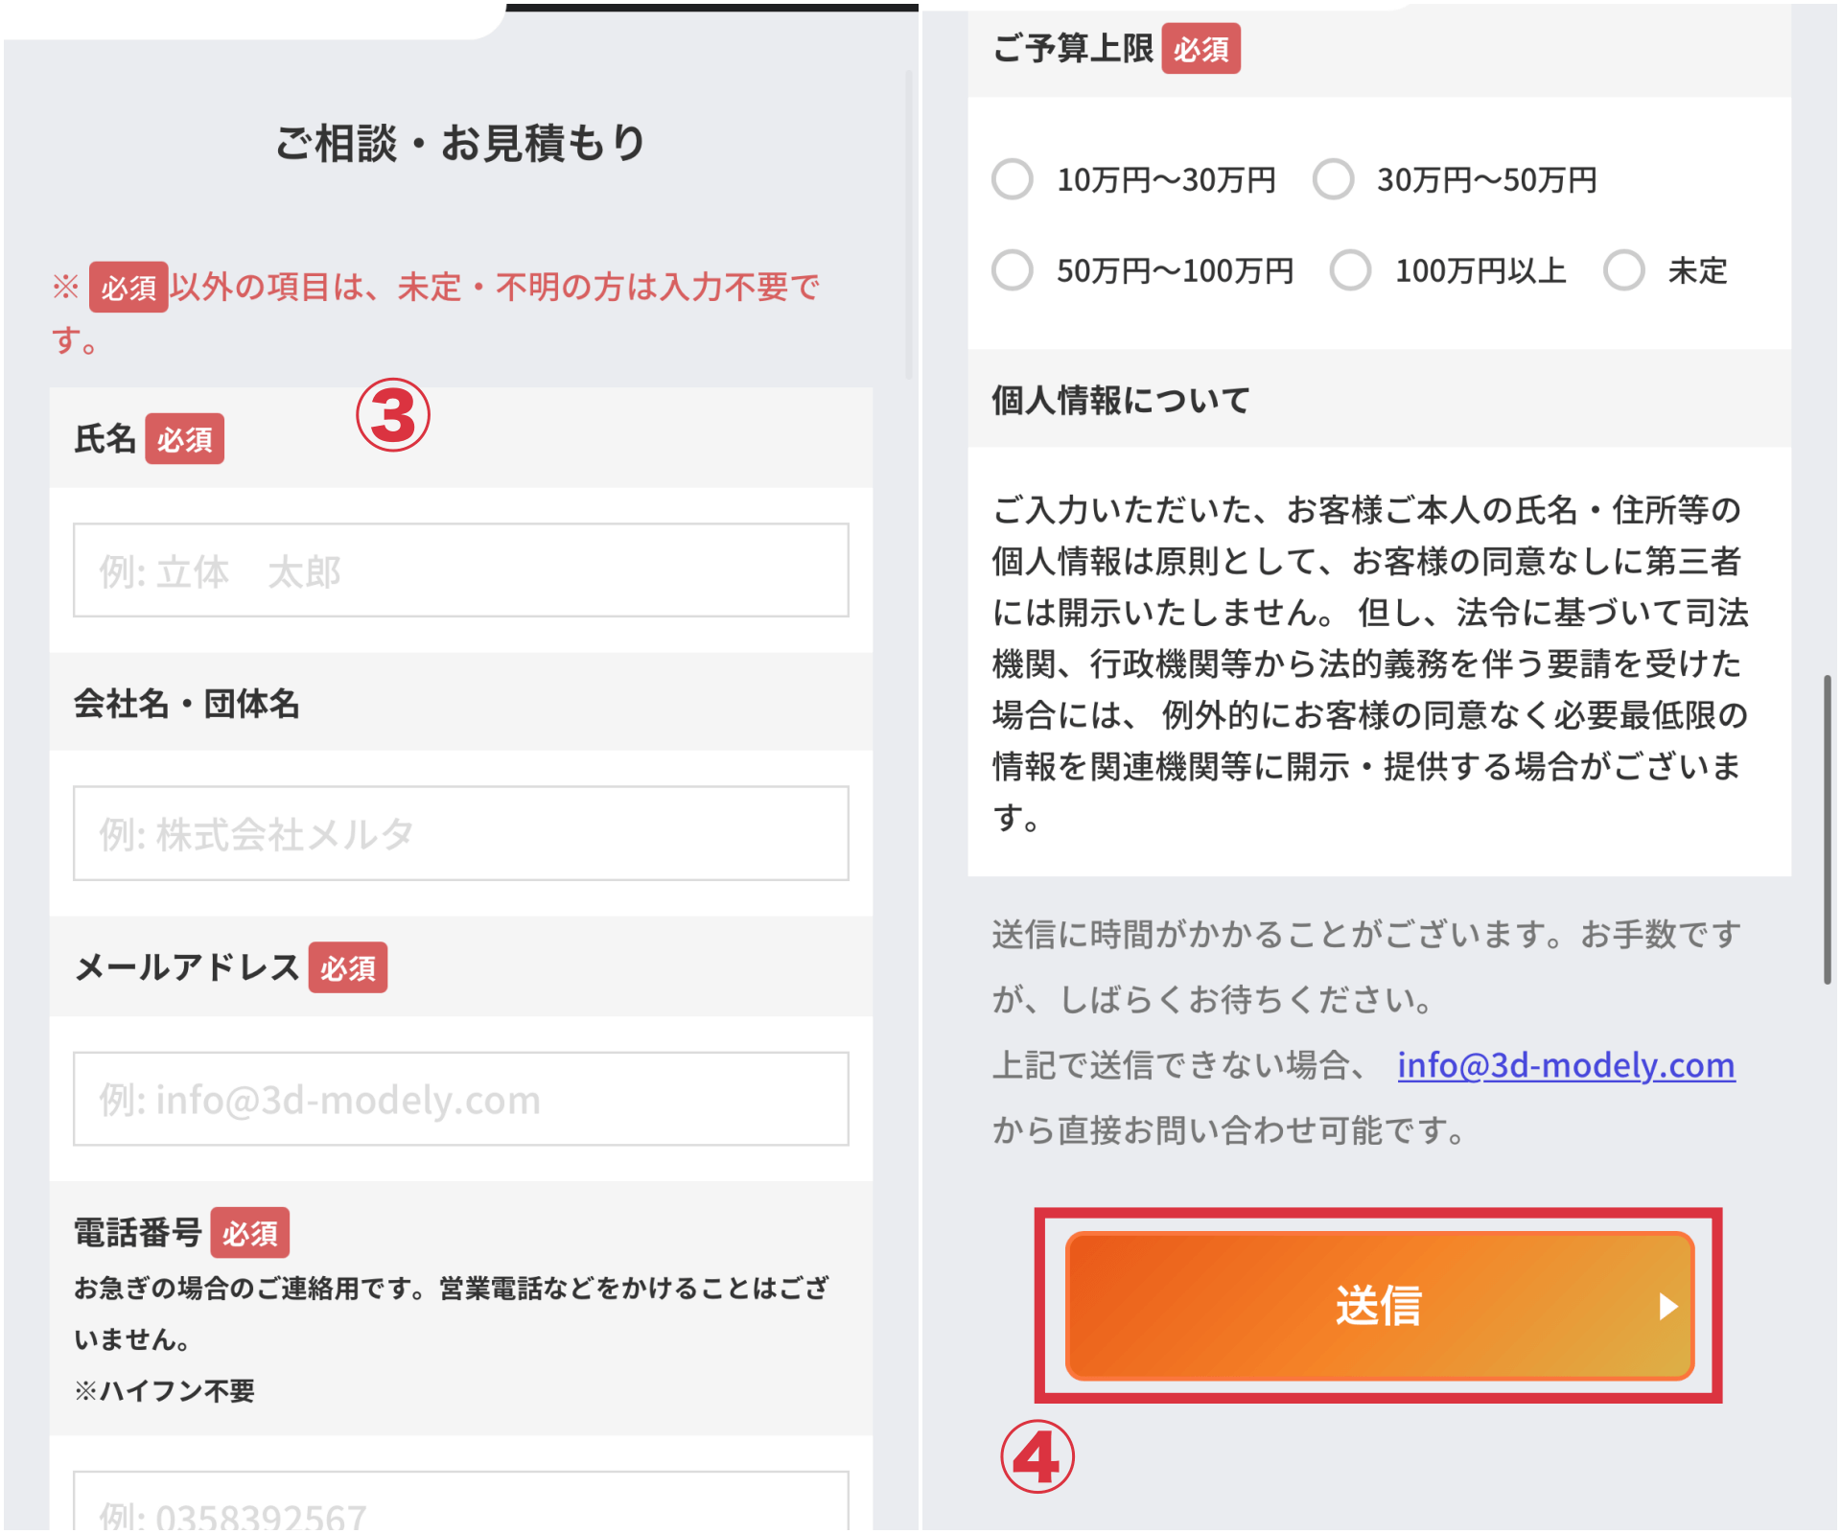Screen dimensions: 1841x1534
Task: Select the 未定 budget option
Action: coord(1625,271)
